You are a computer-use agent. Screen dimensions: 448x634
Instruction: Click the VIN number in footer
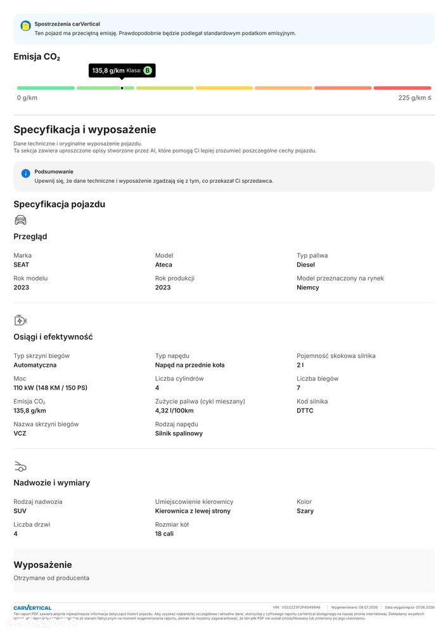point(301,607)
